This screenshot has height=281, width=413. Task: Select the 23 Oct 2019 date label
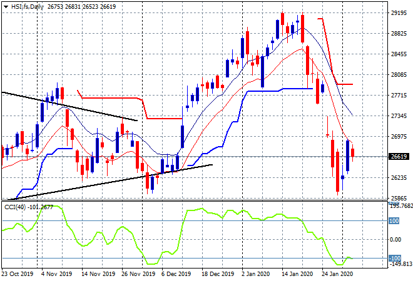(x=18, y=274)
